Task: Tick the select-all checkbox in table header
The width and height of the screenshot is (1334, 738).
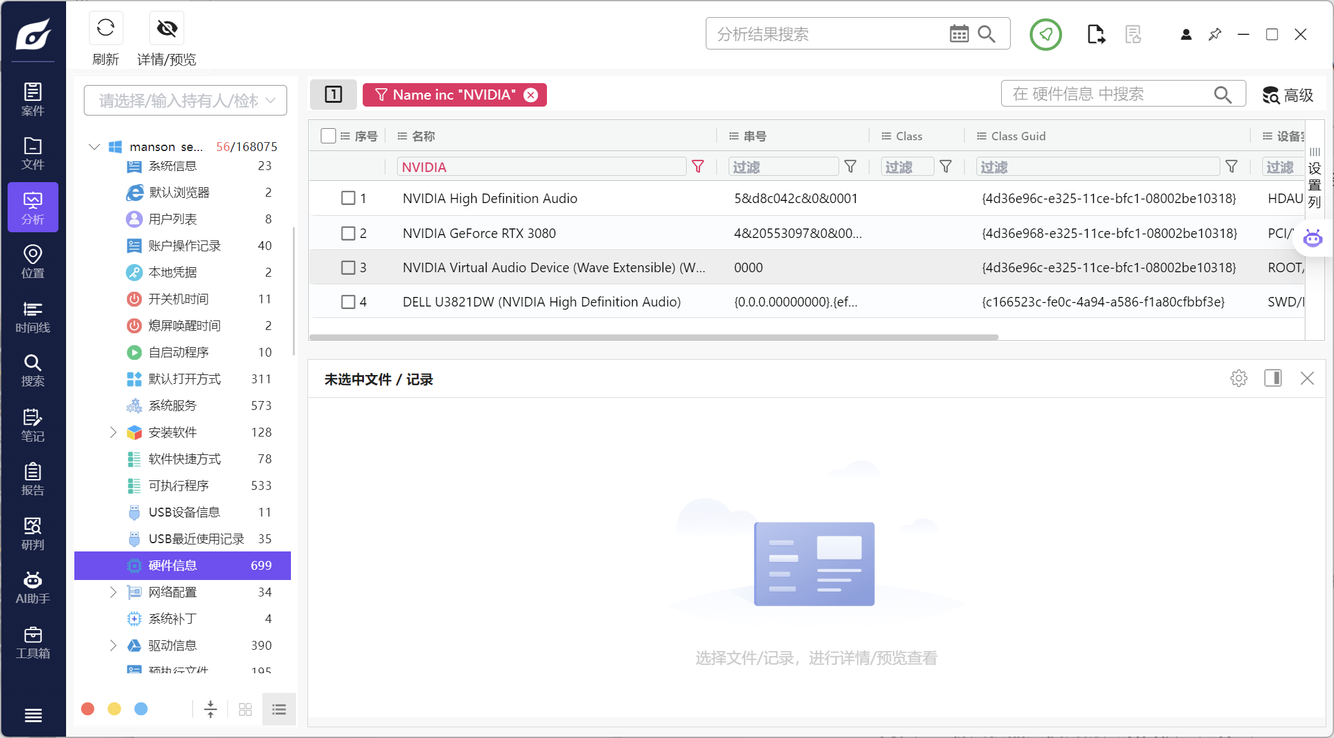Action: pos(328,136)
